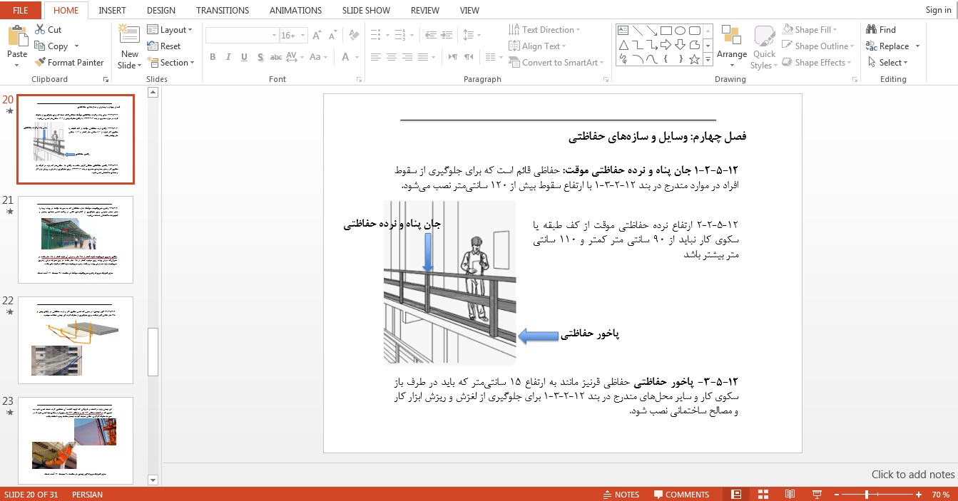This screenshot has height=501, width=958.
Task: Click the zoom slider handle
Action: tap(867, 495)
